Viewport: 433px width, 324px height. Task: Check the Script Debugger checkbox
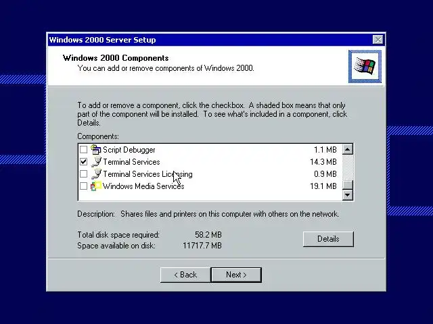(x=83, y=150)
